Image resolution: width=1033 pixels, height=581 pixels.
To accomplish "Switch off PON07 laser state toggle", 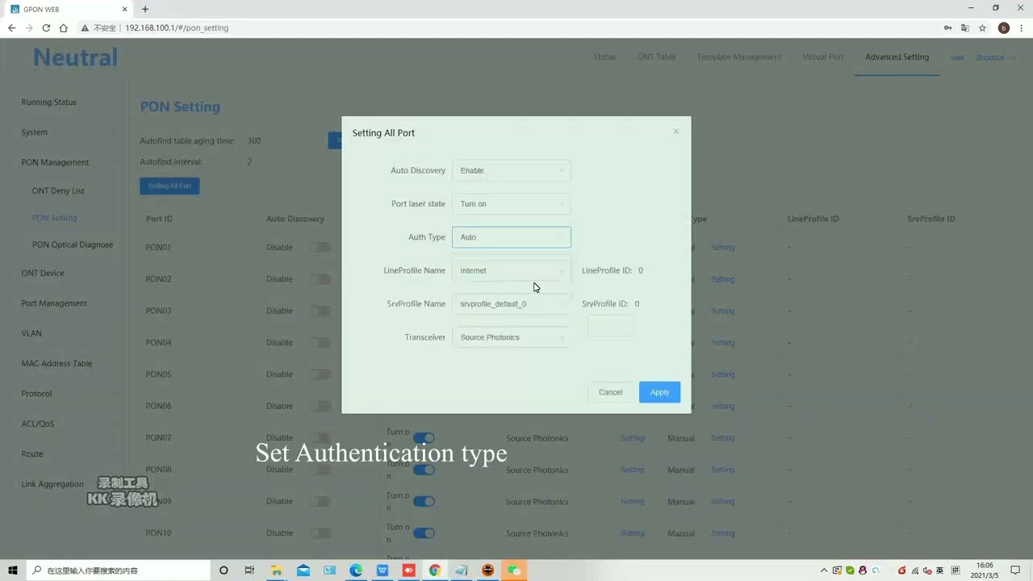I will [424, 438].
